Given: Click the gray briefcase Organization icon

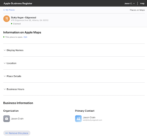Looking at the screenshot, I should tap(7, 119).
